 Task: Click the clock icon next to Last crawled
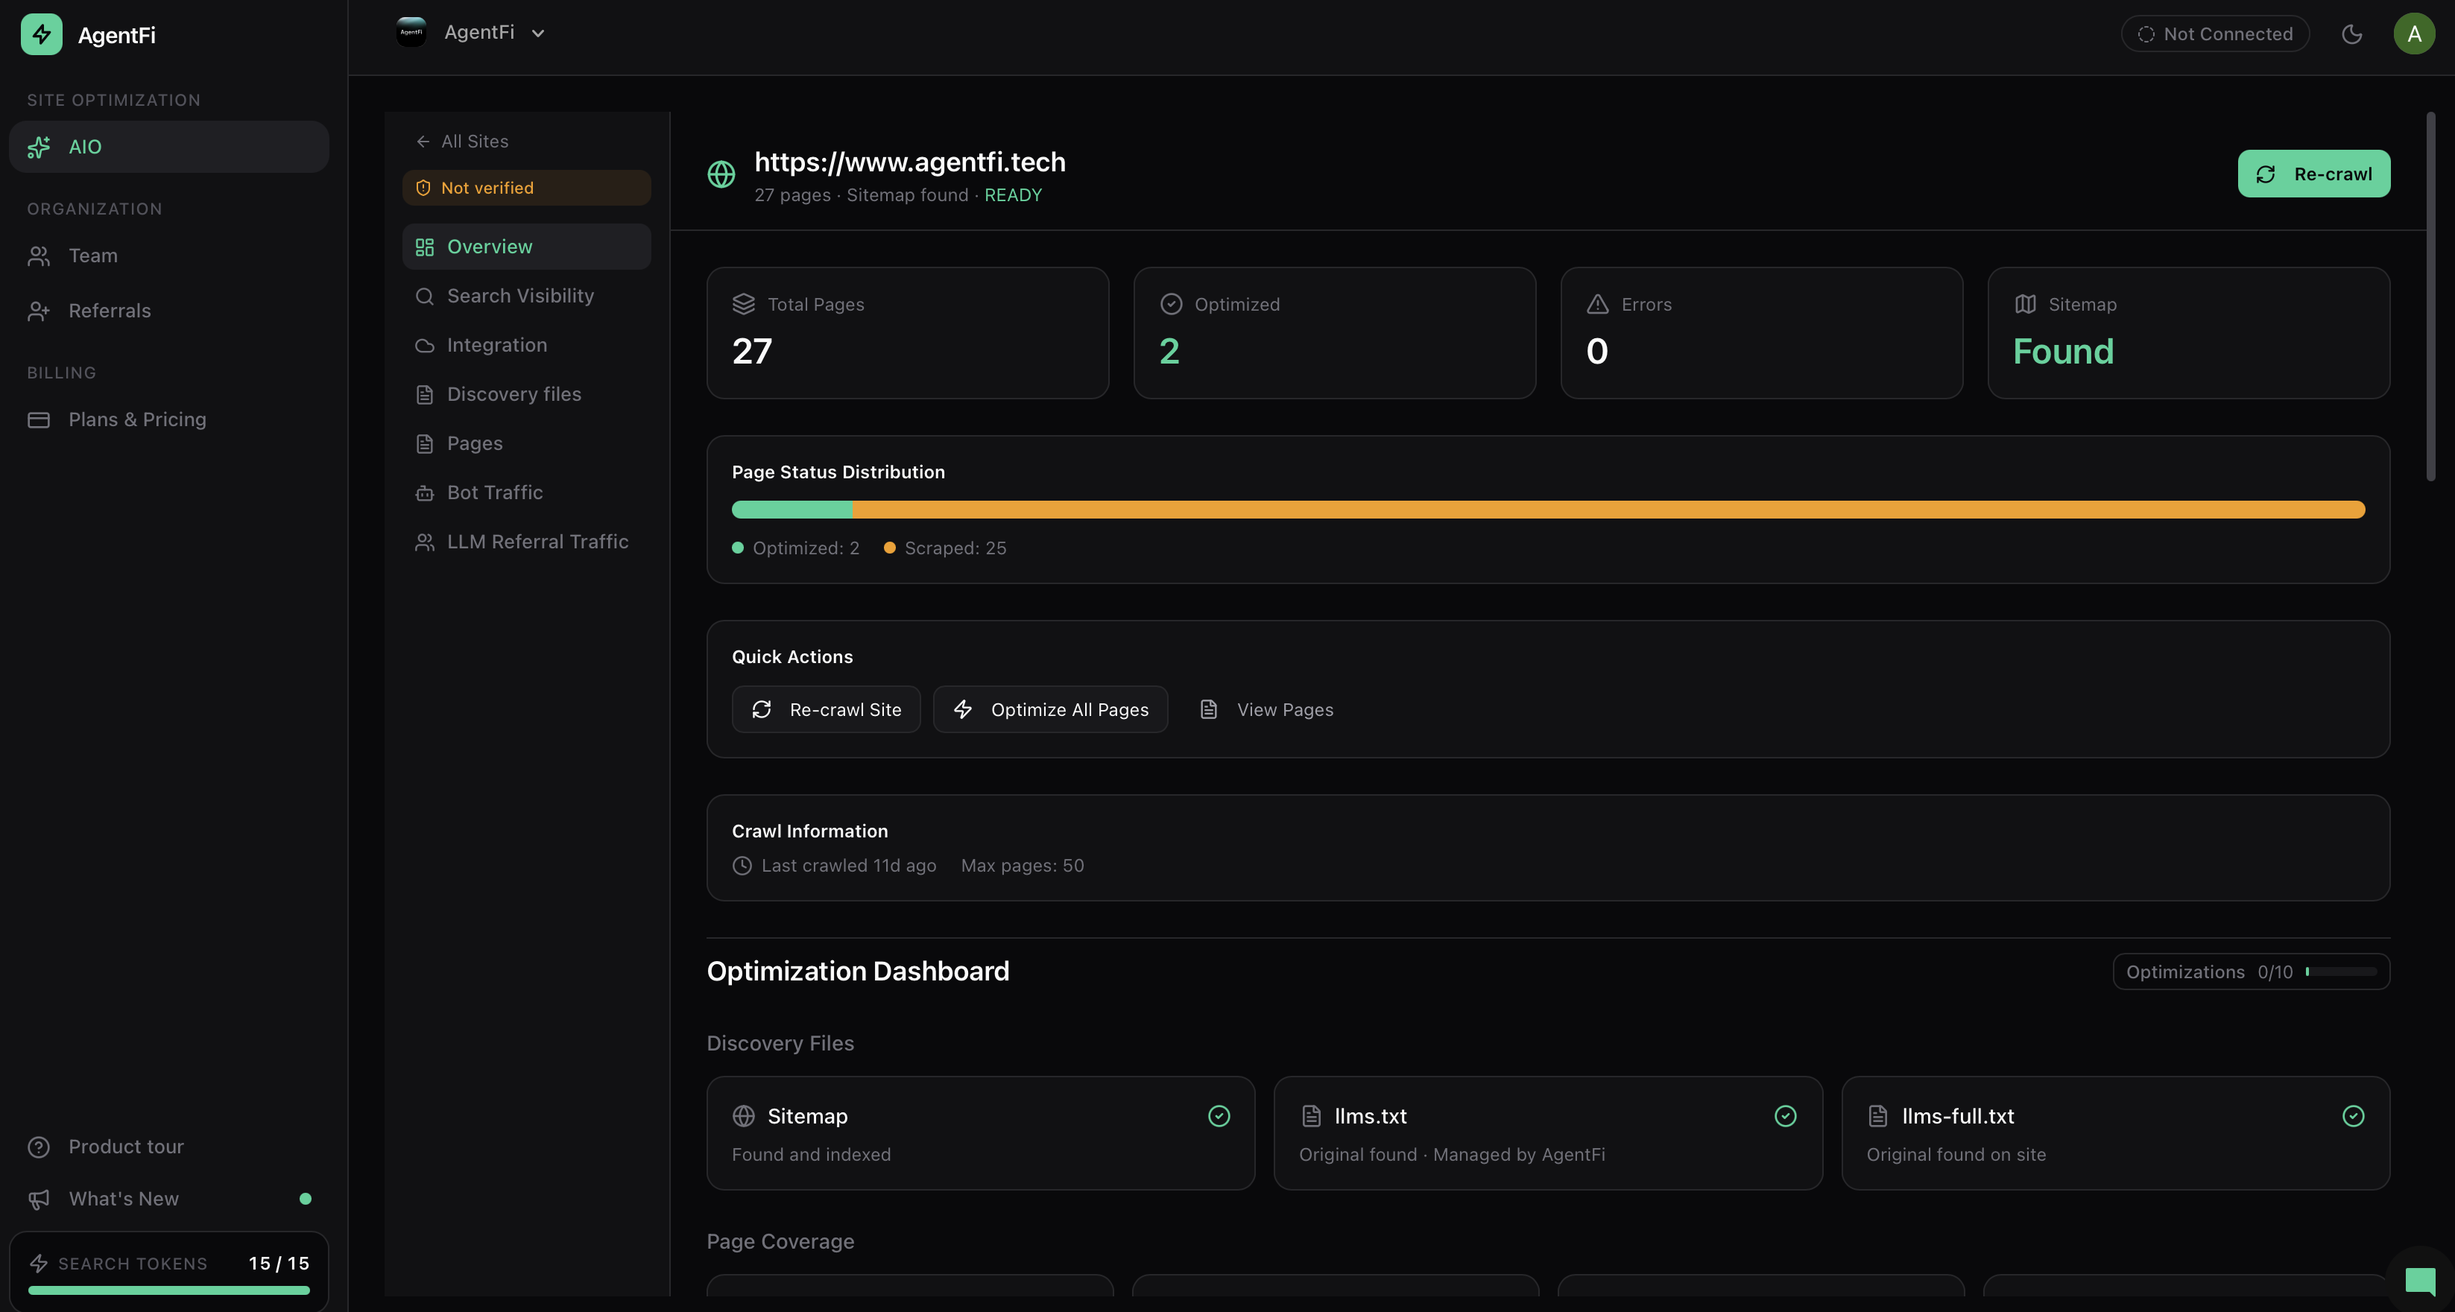[x=742, y=865]
